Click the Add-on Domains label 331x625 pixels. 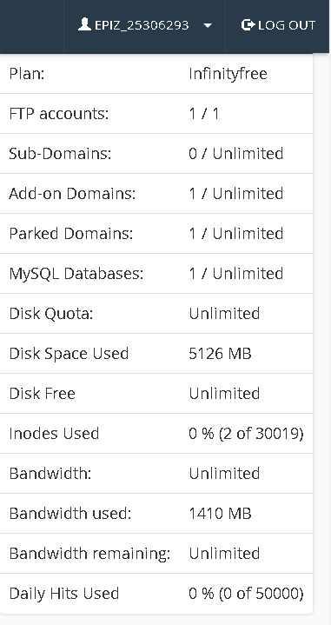(x=72, y=193)
